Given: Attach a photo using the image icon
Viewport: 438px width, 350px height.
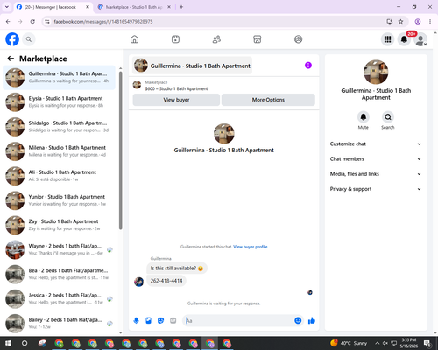Looking at the screenshot, I should pos(148,321).
